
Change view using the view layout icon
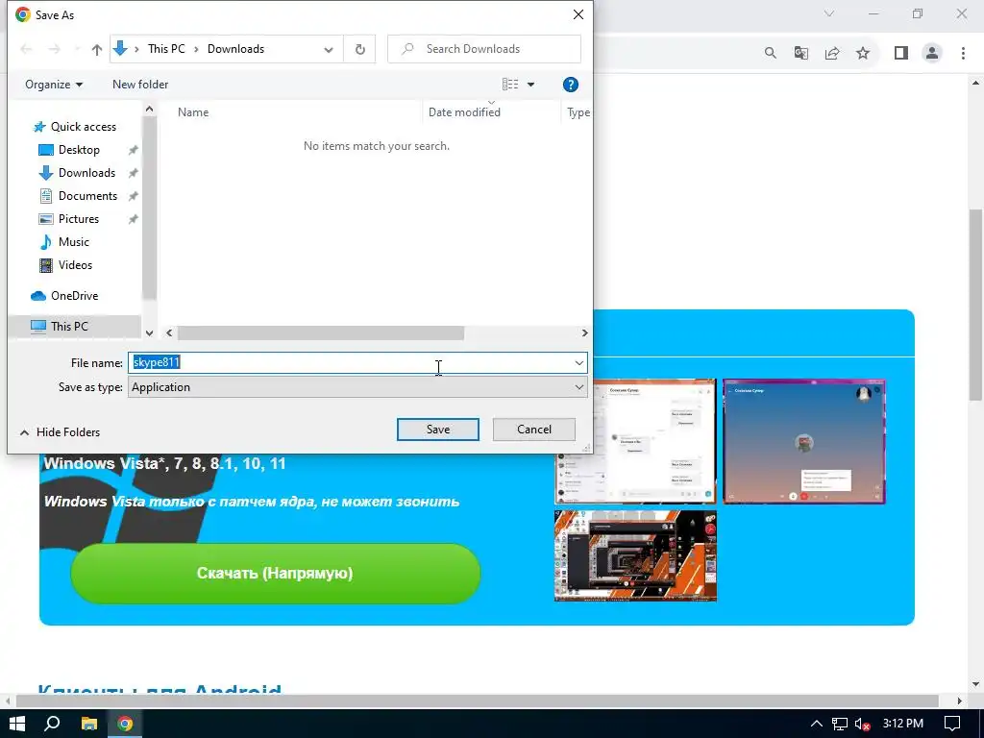[510, 85]
